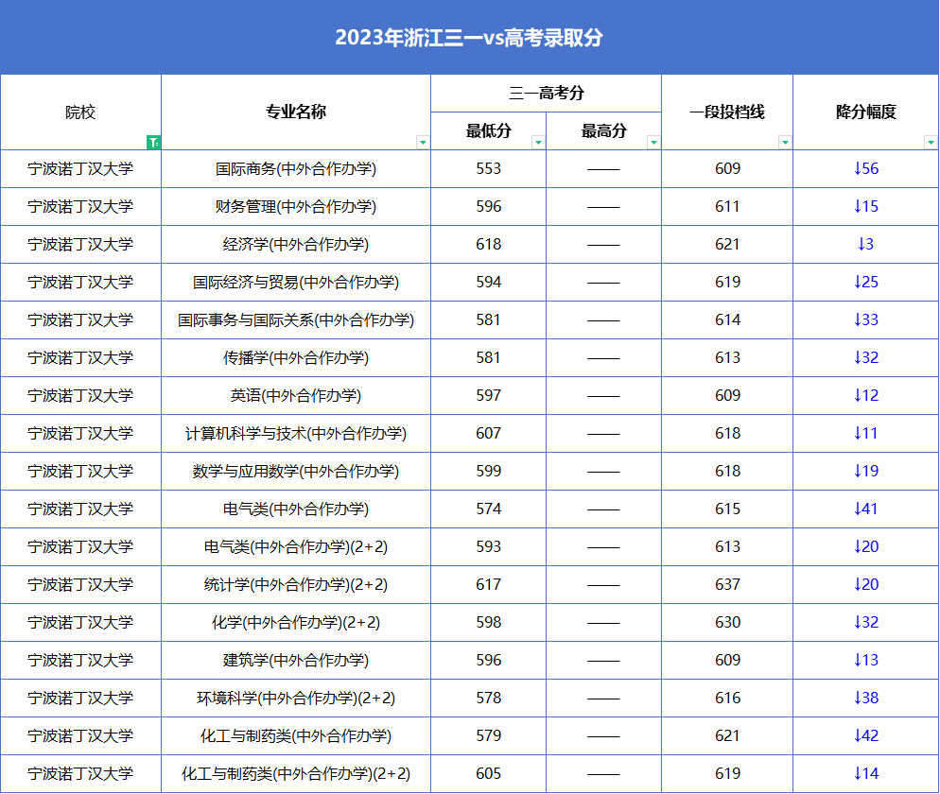Image resolution: width=940 pixels, height=794 pixels.
Task: Select the 国际商务(中外合作办学) cell
Action: [x=296, y=168]
